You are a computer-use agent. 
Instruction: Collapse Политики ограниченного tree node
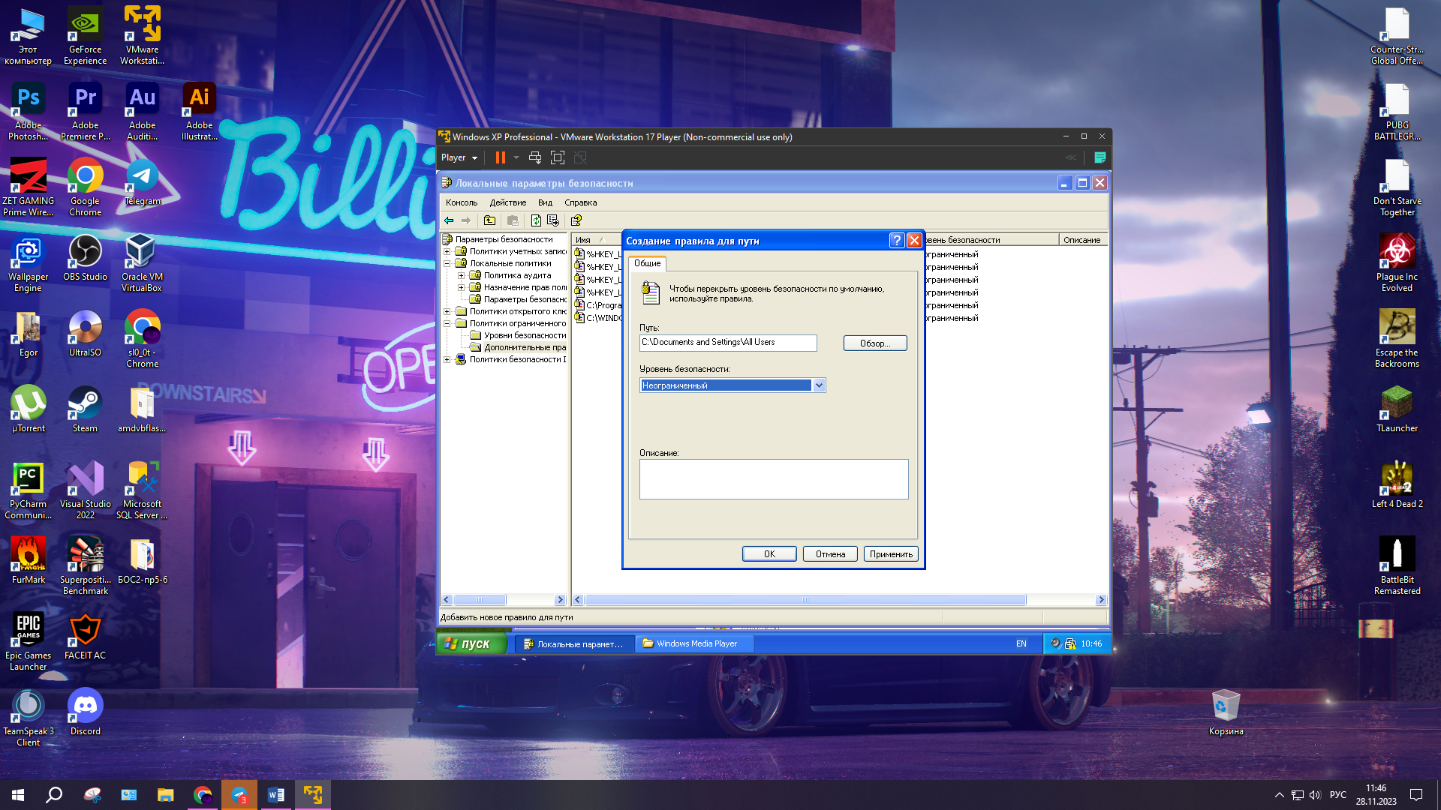[x=447, y=323]
